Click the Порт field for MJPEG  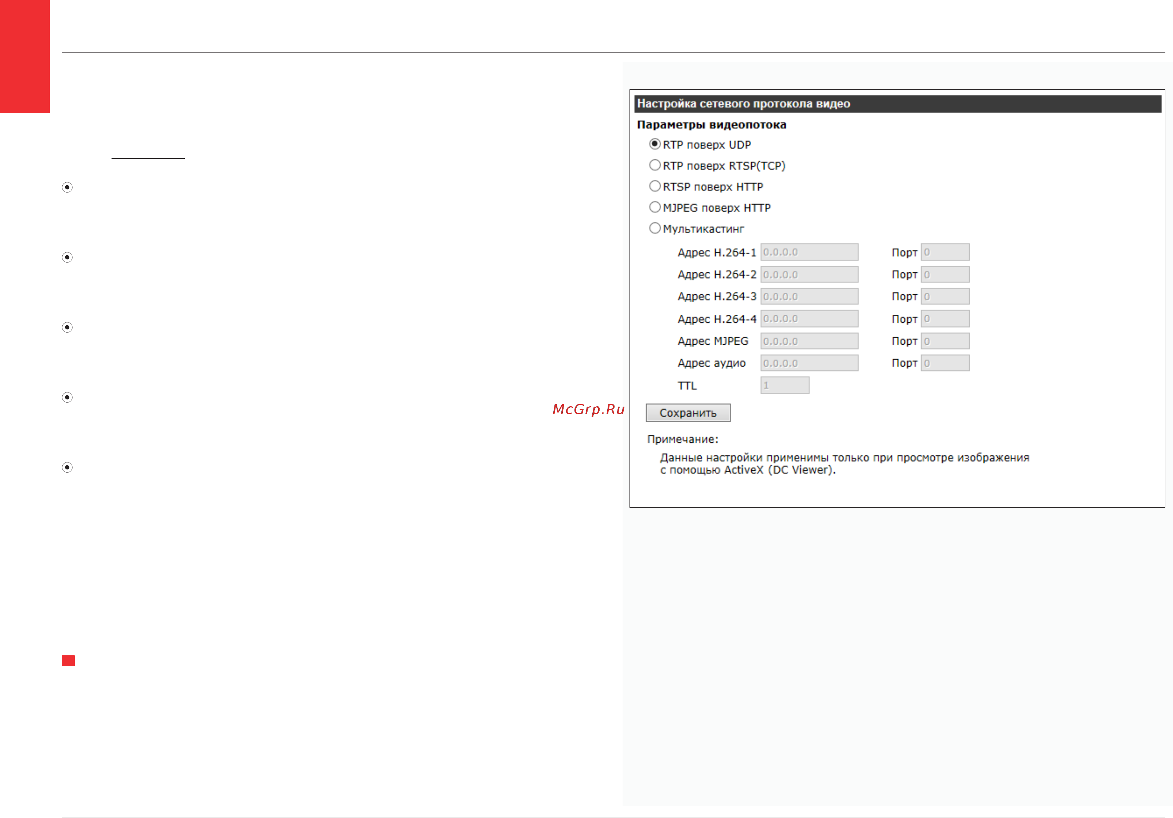pyautogui.click(x=944, y=341)
